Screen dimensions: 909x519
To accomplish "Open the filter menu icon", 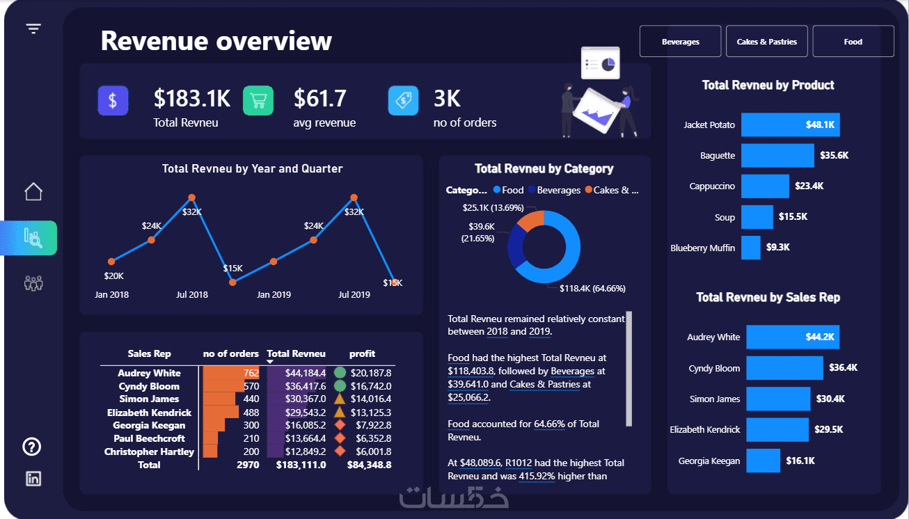I will point(33,29).
